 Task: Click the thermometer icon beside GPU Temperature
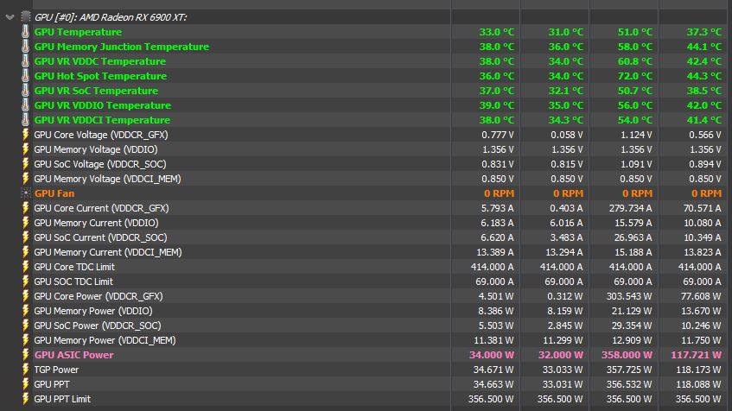(x=24, y=32)
